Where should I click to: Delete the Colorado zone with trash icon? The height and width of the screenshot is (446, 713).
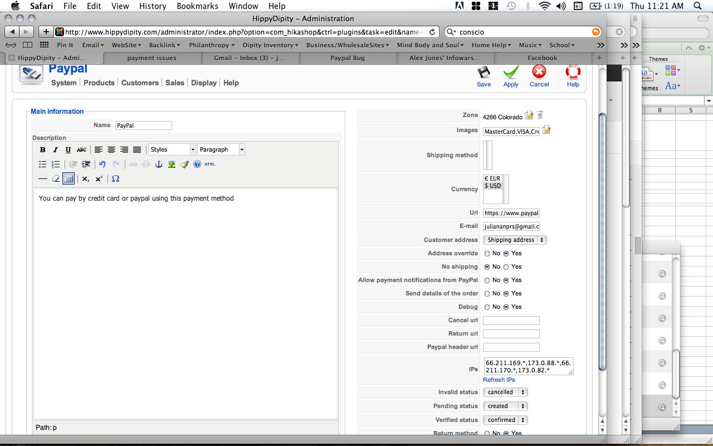pyautogui.click(x=540, y=115)
